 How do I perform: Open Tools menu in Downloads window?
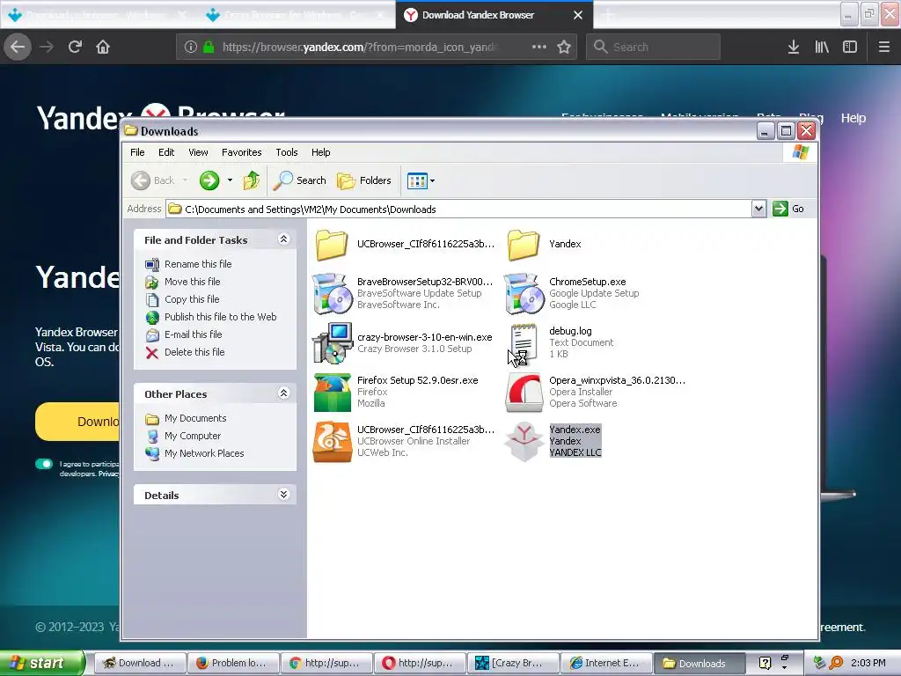[286, 152]
